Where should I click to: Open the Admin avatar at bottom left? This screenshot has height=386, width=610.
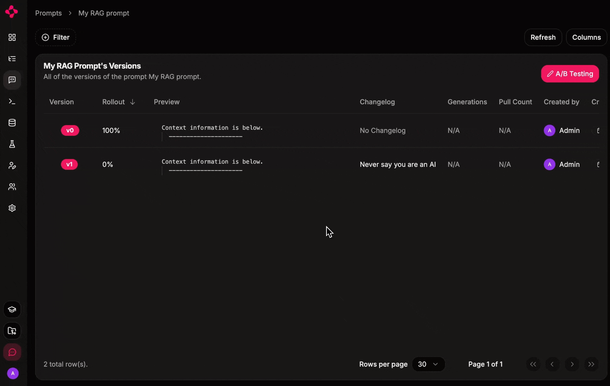point(13,373)
